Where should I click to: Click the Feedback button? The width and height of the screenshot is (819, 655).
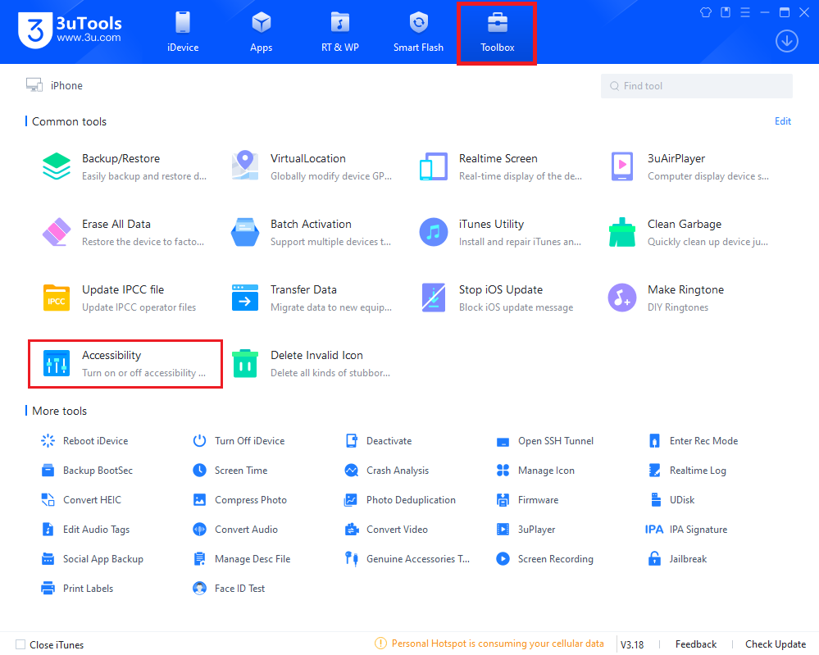[696, 644]
